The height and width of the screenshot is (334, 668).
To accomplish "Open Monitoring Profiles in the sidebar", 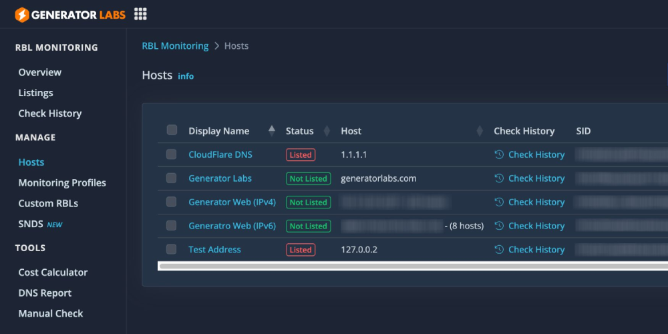I will tap(62, 183).
